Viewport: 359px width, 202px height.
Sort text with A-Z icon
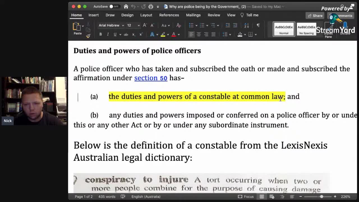pyautogui.click(x=247, y=25)
